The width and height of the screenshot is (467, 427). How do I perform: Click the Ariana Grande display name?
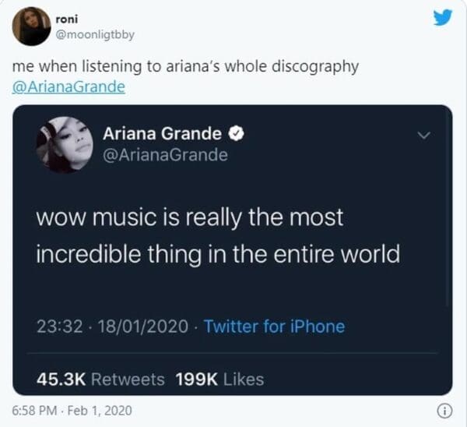[x=162, y=133]
